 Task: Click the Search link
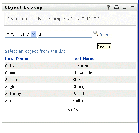[x=105, y=35]
